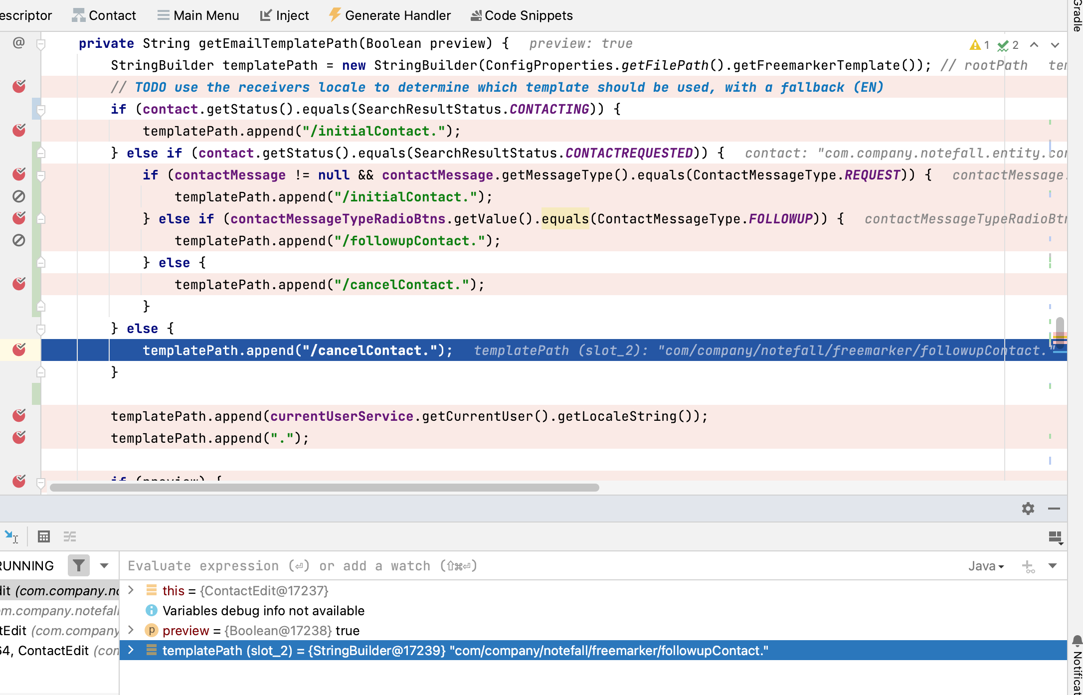This screenshot has height=695, width=1083.
Task: Click the up arrow stepper next to warnings
Action: click(x=1034, y=44)
